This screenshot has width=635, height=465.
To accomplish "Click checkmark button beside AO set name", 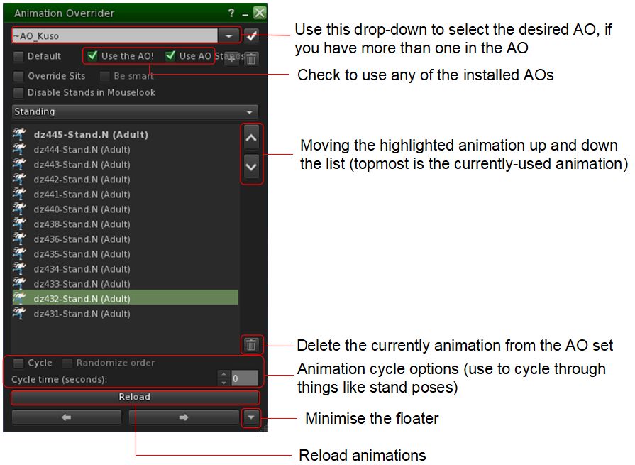I will point(251,35).
